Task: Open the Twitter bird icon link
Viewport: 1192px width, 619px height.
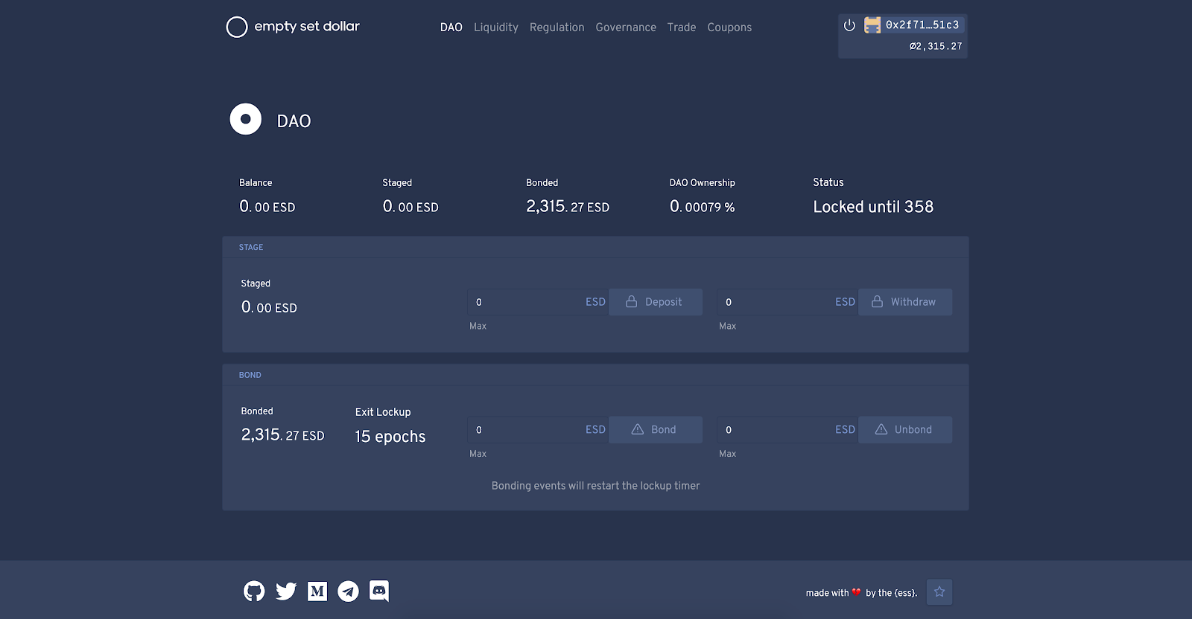Action: pos(286,591)
